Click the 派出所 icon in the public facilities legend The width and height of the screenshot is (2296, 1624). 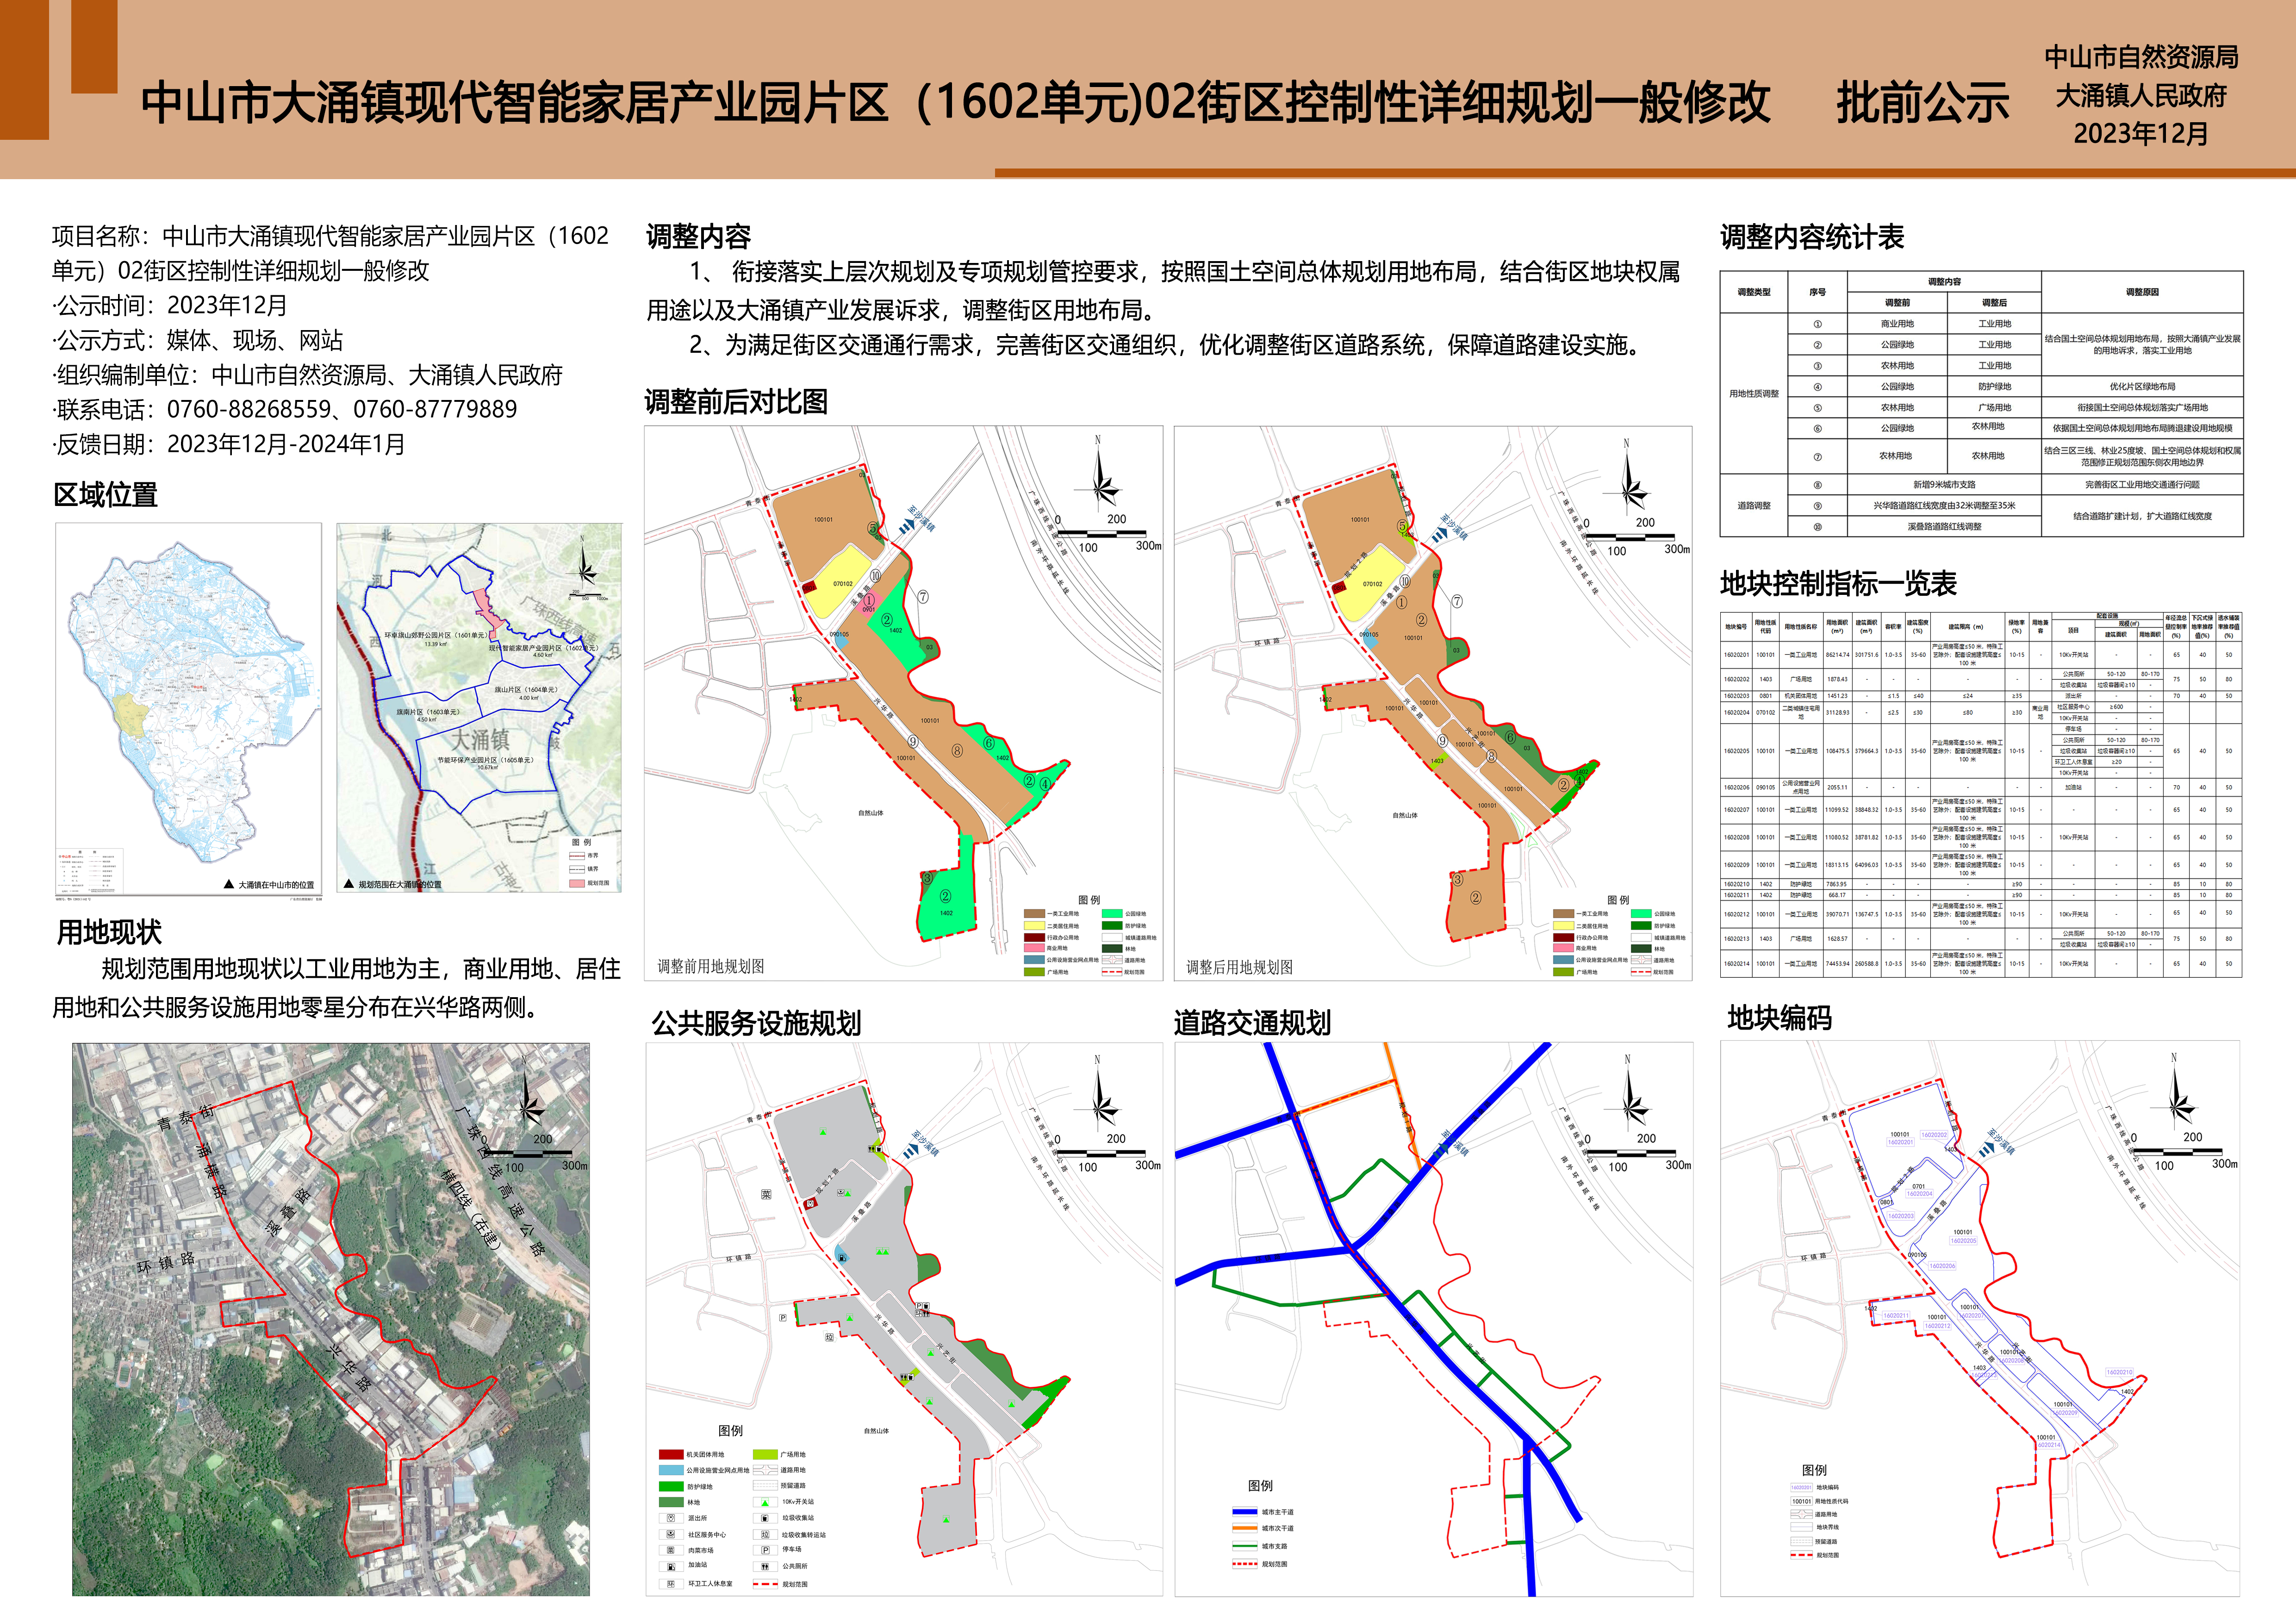[x=670, y=1518]
